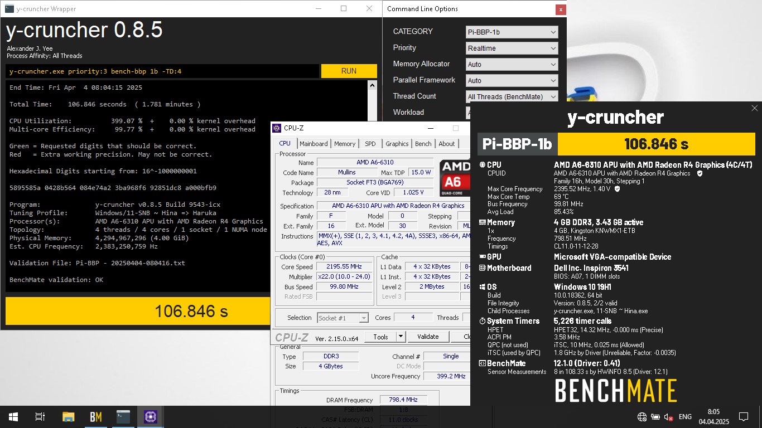
Task: Click the Uncore Frequency value 399.2 MHz
Action: pos(446,376)
